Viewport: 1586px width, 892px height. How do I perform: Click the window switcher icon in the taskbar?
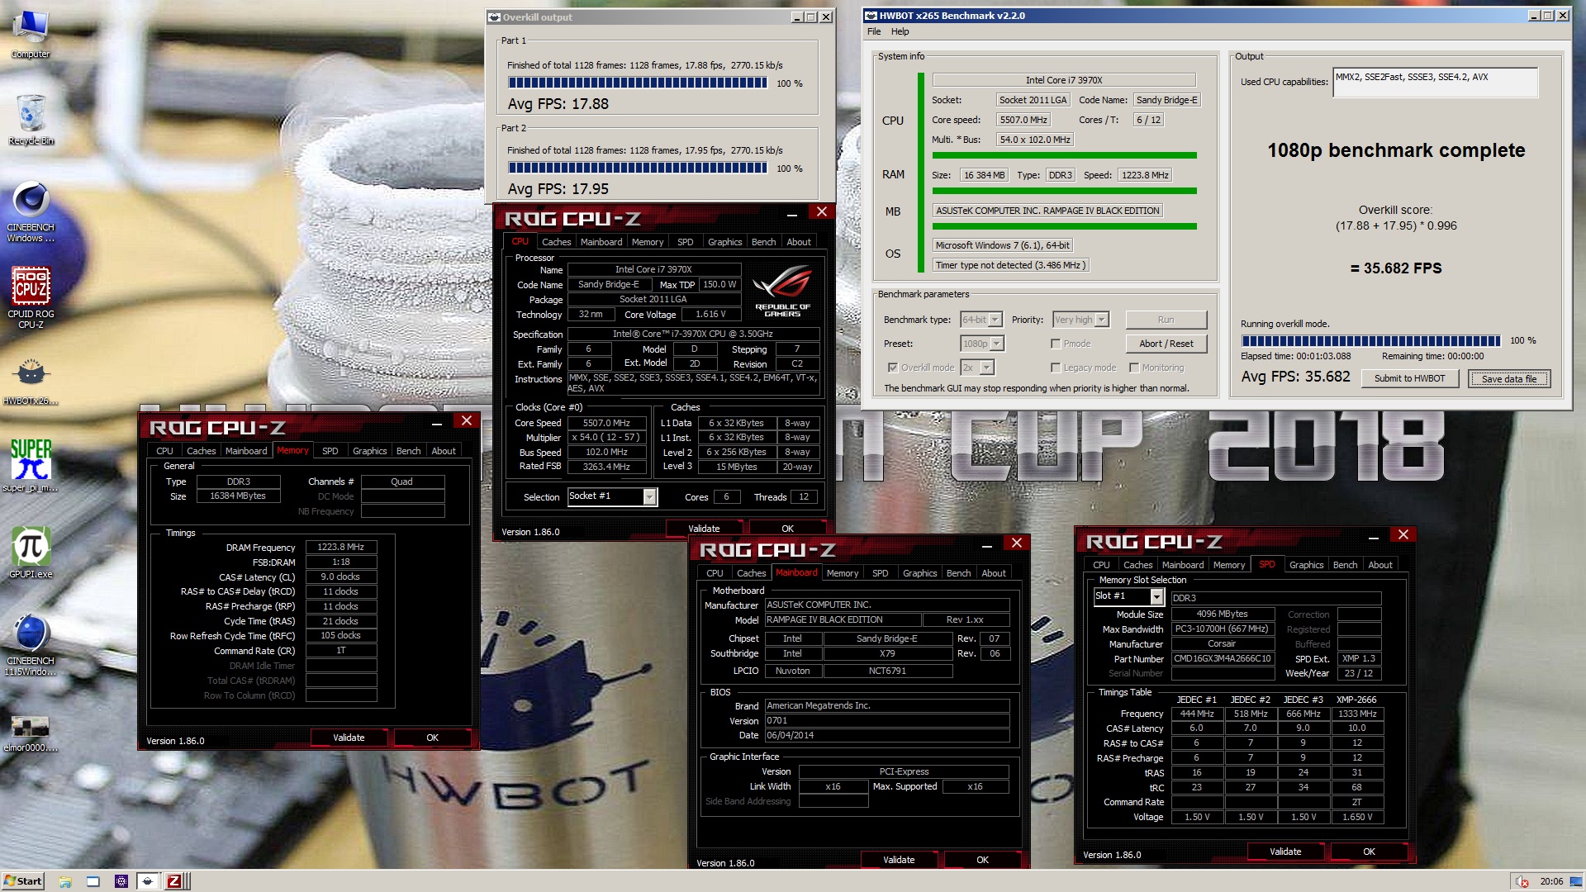[x=93, y=881]
